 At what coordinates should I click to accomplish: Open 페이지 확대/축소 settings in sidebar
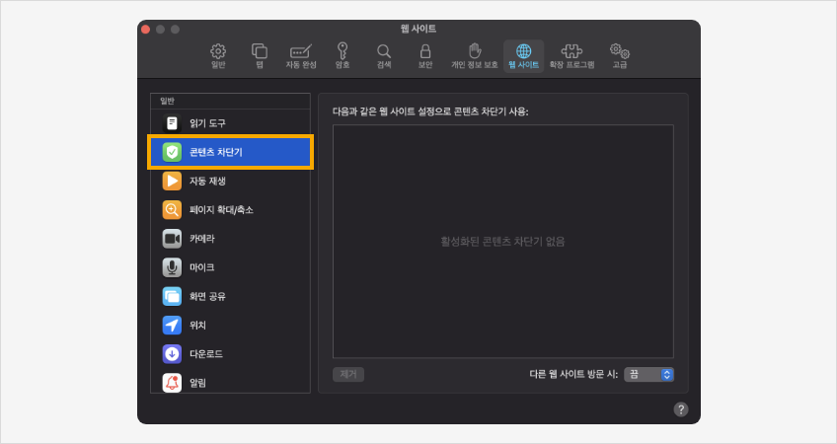point(229,209)
